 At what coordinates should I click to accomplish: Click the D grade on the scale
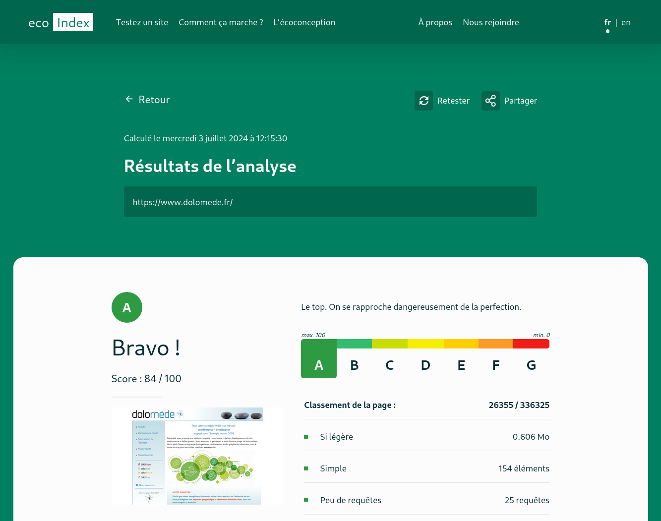point(425,365)
